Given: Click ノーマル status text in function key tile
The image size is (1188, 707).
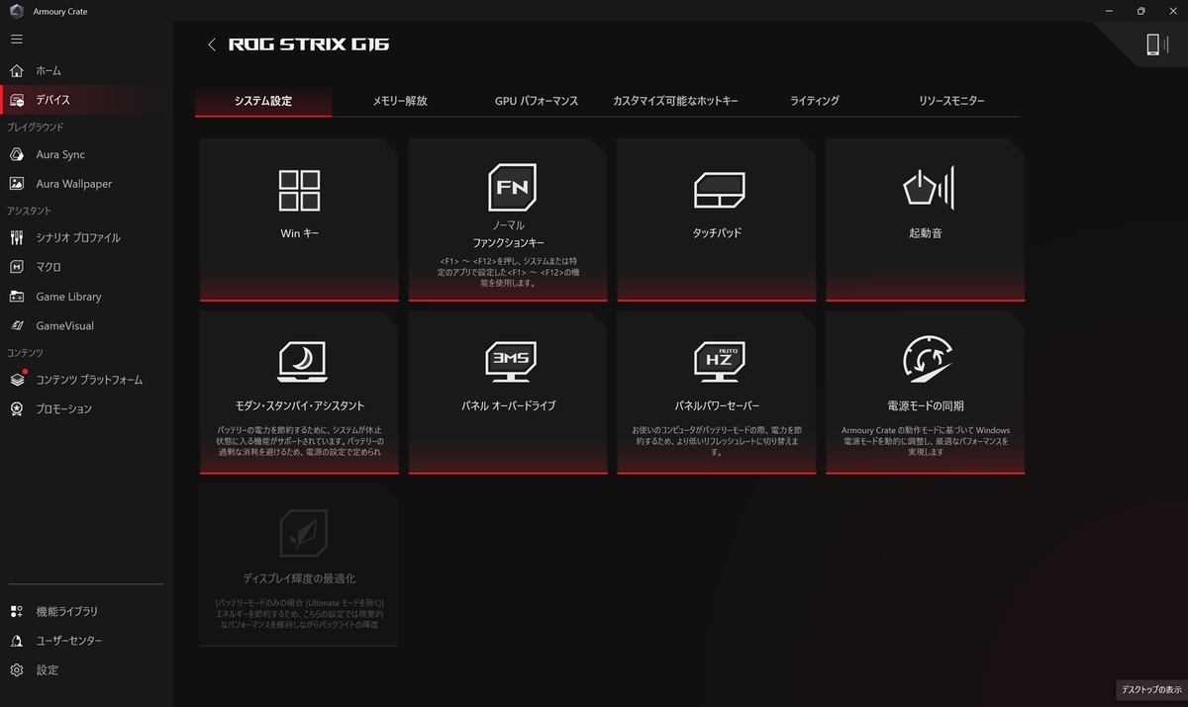Looking at the screenshot, I should (x=509, y=225).
